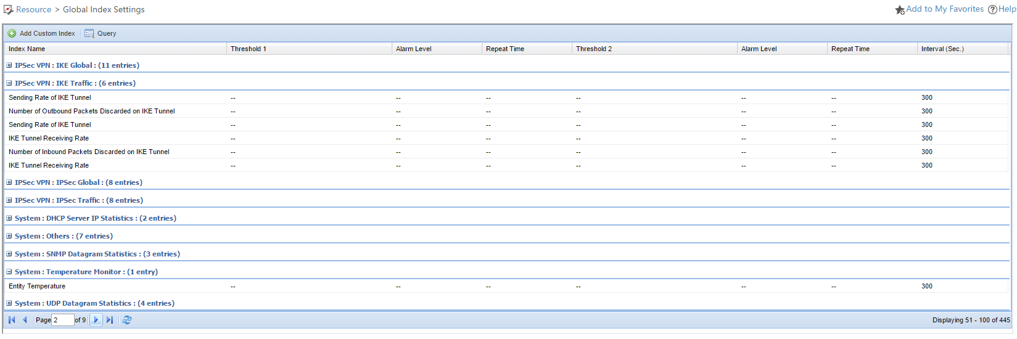Screen dimensions: 1017x339
Task: Collapse System : Temperature Monitor group
Action: click(9, 272)
